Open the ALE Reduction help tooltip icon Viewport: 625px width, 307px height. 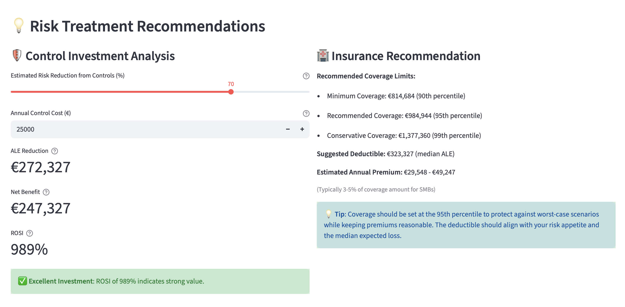54,151
